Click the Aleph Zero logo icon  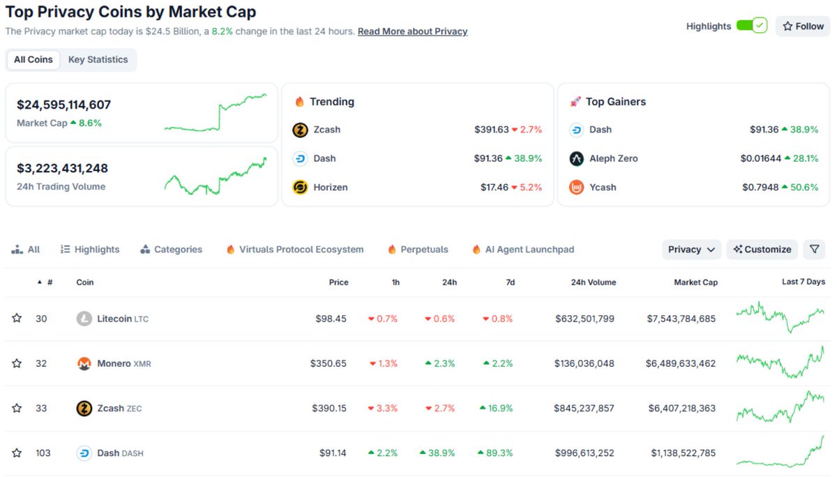click(x=576, y=158)
